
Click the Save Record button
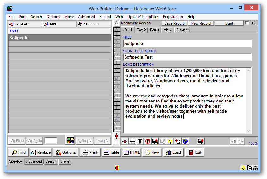tap(174, 23)
